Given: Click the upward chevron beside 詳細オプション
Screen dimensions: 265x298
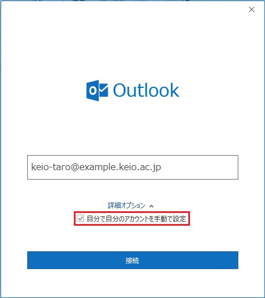Looking at the screenshot, I should pyautogui.click(x=151, y=206).
